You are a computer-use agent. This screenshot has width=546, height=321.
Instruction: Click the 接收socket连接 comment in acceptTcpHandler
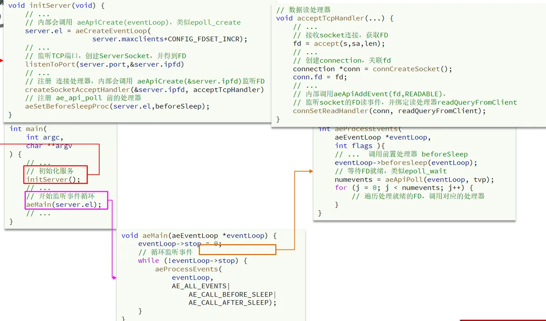[340, 35]
